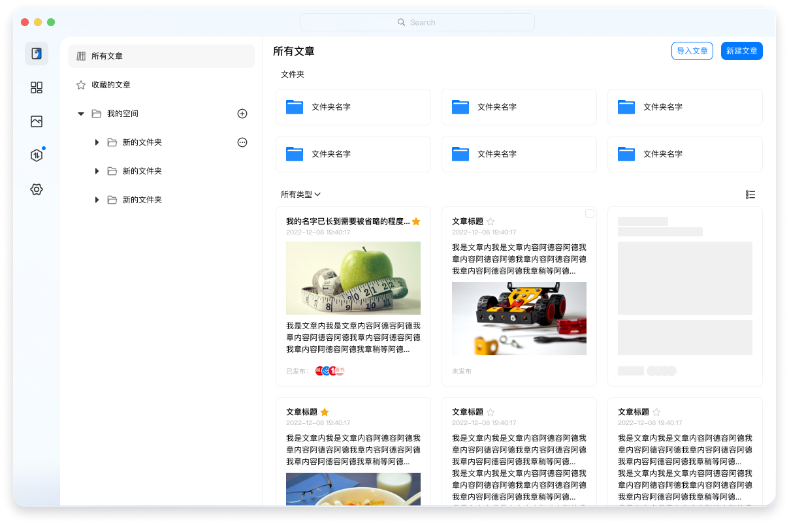The width and height of the screenshot is (789, 525).
Task: Click the plus icon beside 我的空间
Action: (x=242, y=114)
